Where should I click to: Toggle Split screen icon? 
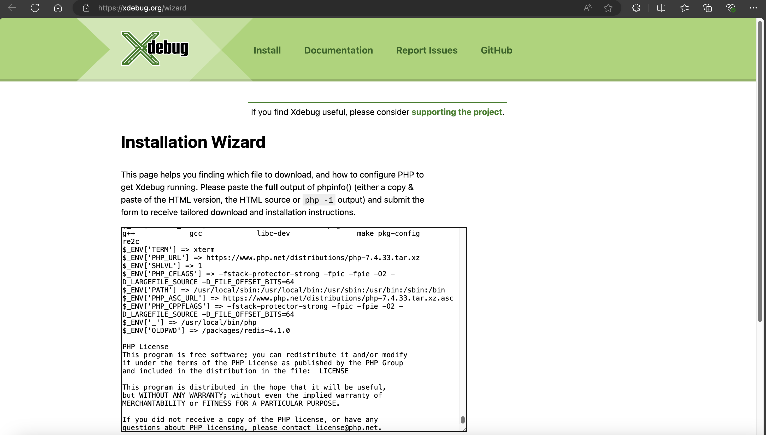tap(661, 8)
